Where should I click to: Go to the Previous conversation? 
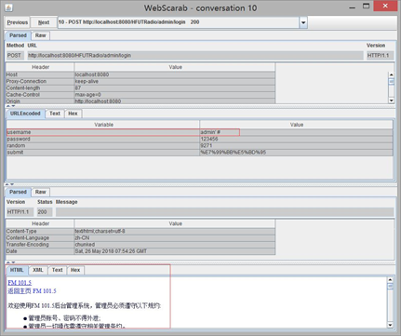(x=18, y=22)
